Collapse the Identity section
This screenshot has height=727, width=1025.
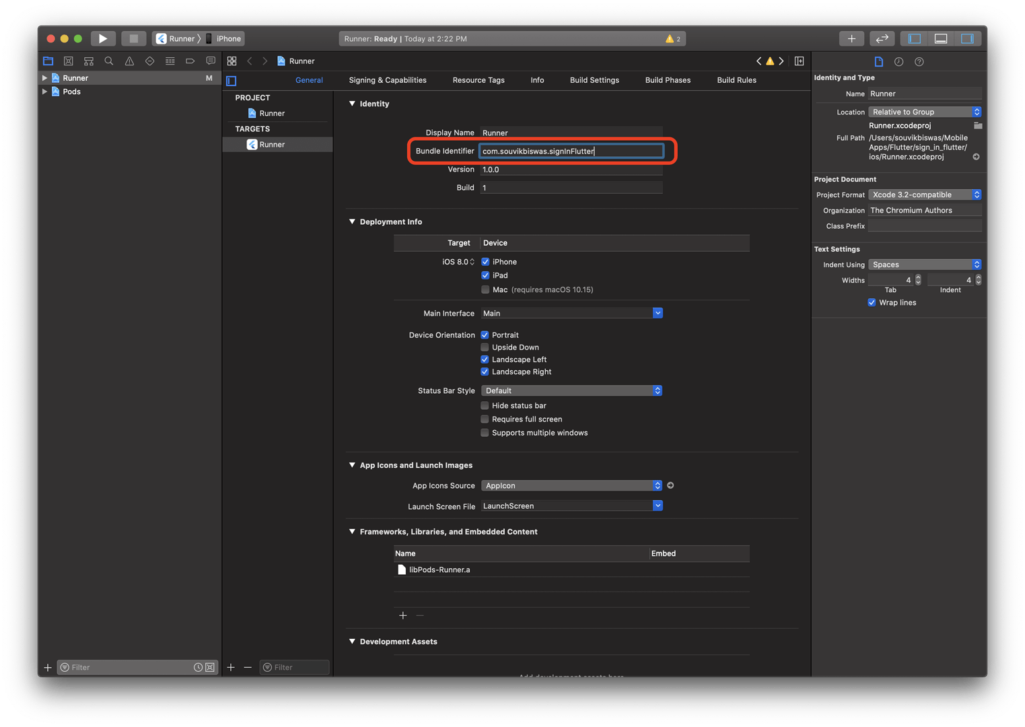click(x=352, y=104)
